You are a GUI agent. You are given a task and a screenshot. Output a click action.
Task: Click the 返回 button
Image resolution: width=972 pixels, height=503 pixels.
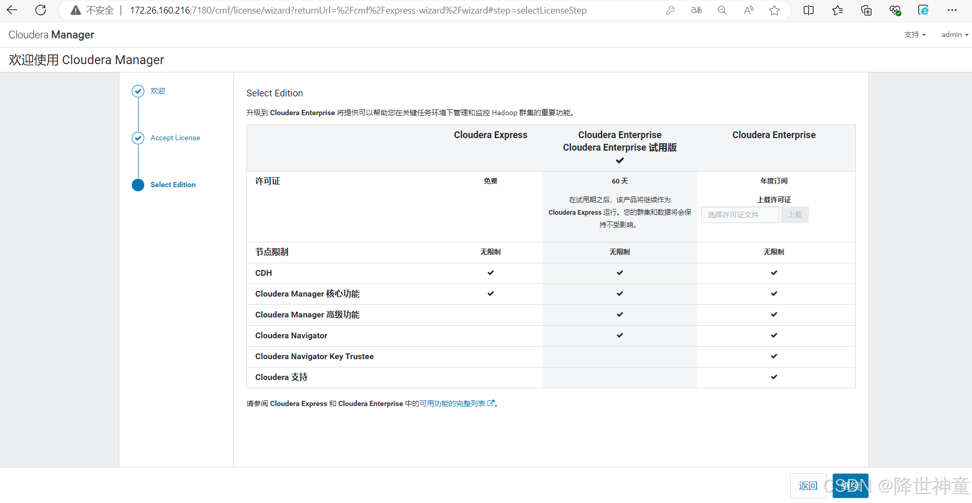coord(808,486)
